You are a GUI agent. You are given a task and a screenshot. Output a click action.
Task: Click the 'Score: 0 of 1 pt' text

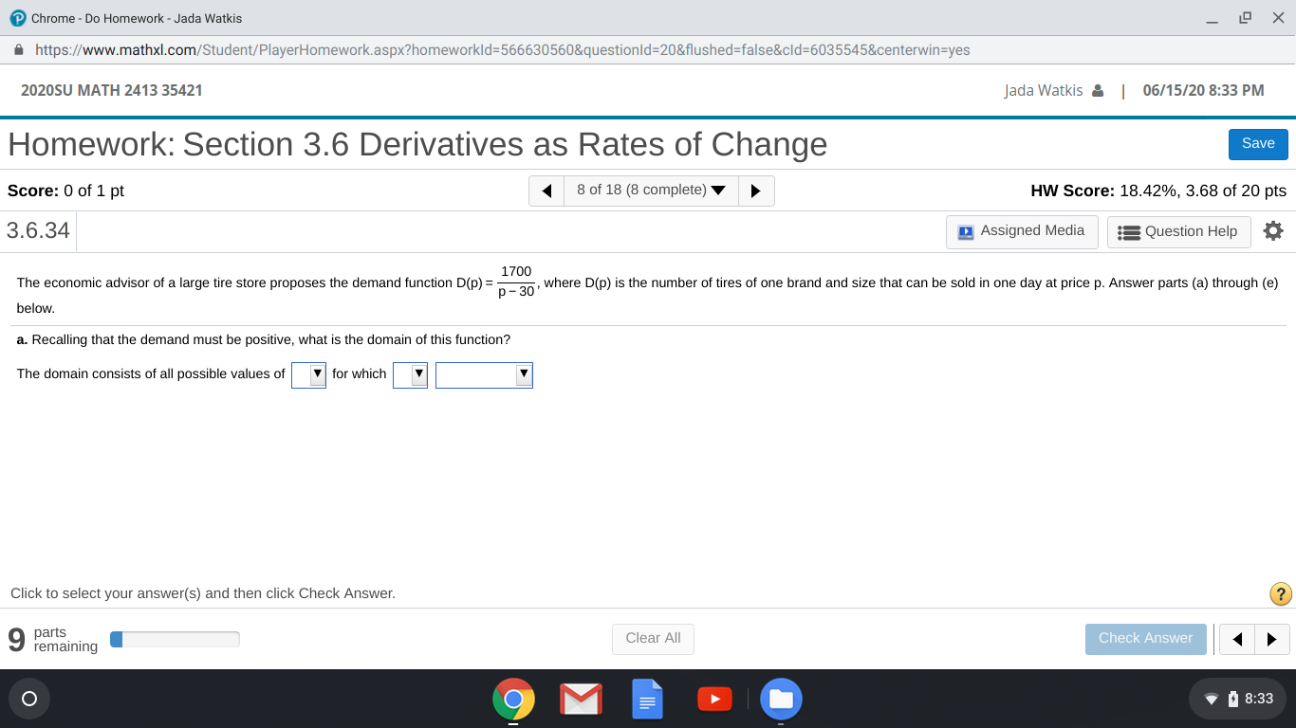point(65,191)
